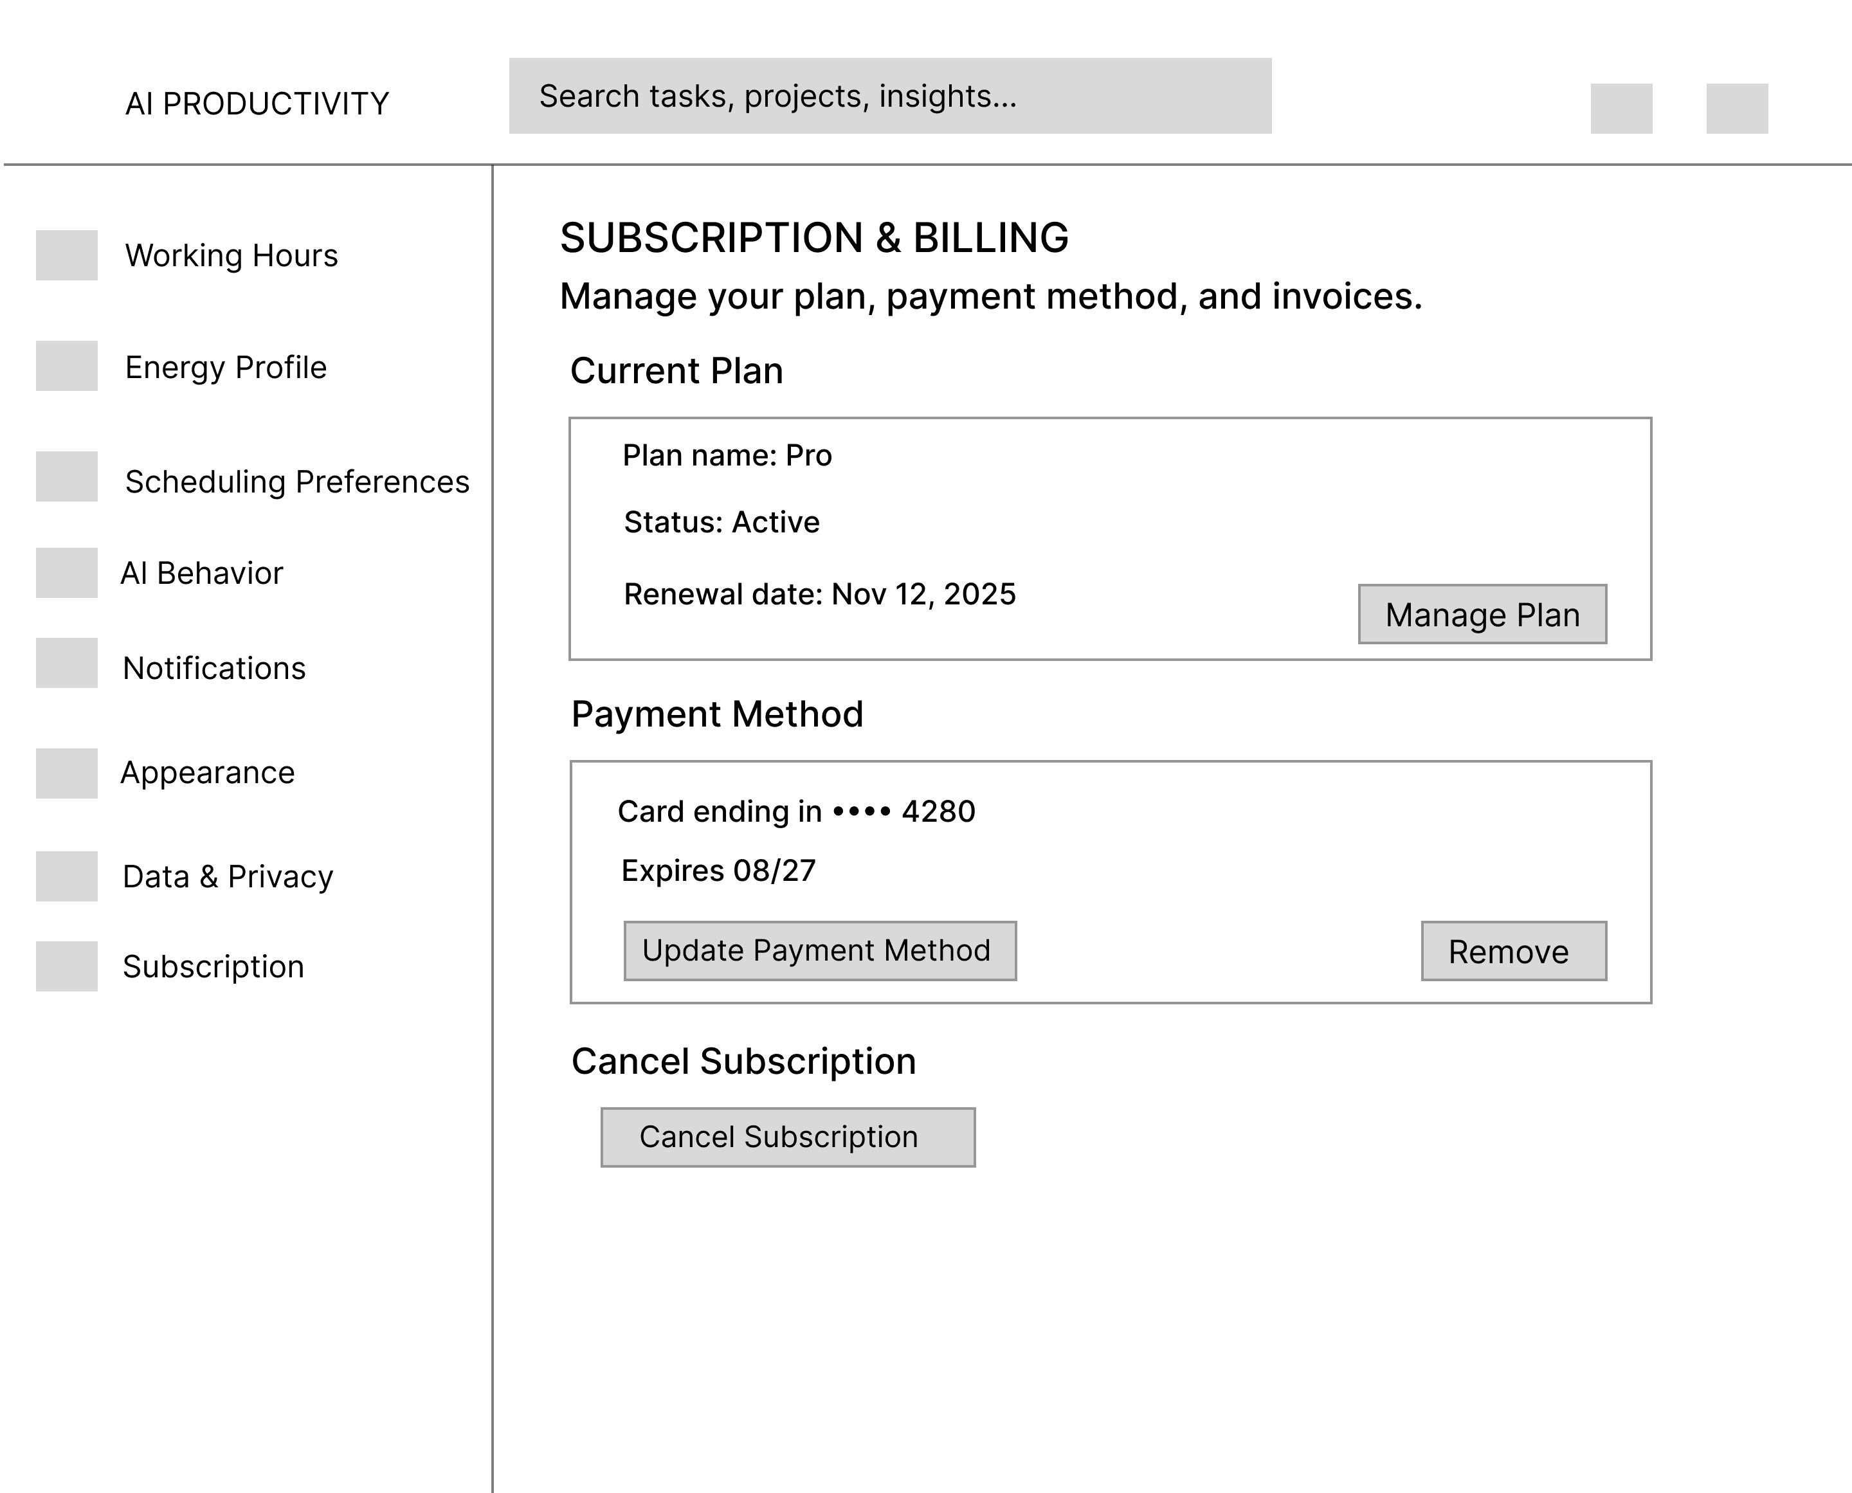Click the AI PRODUCTIVITY logo text
Viewport: 1852px width, 1493px height.
click(257, 104)
